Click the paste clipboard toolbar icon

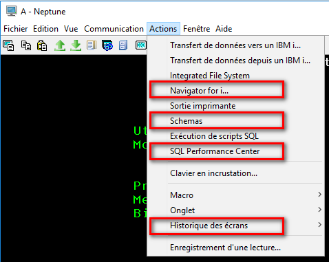point(42,45)
